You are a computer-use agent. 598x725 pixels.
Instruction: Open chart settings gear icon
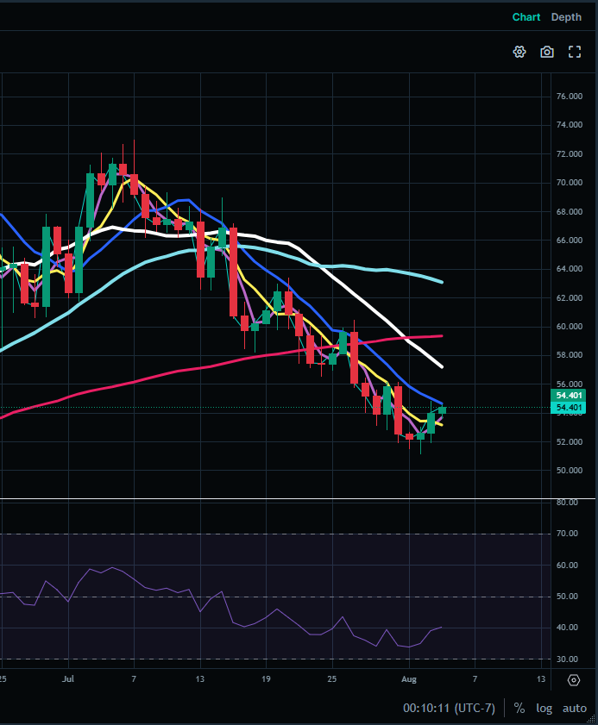(519, 52)
